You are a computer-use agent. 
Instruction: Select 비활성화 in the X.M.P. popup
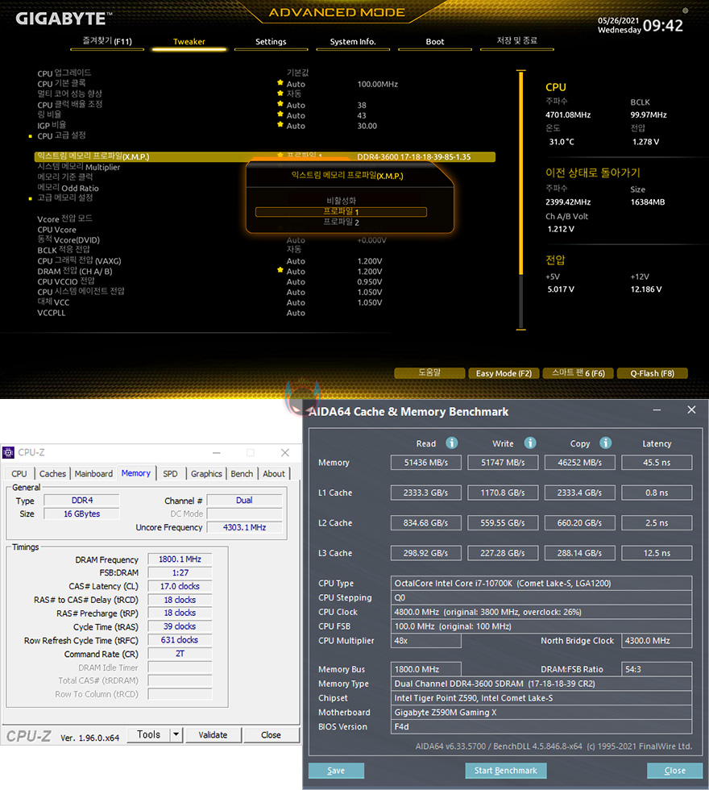coord(341,201)
